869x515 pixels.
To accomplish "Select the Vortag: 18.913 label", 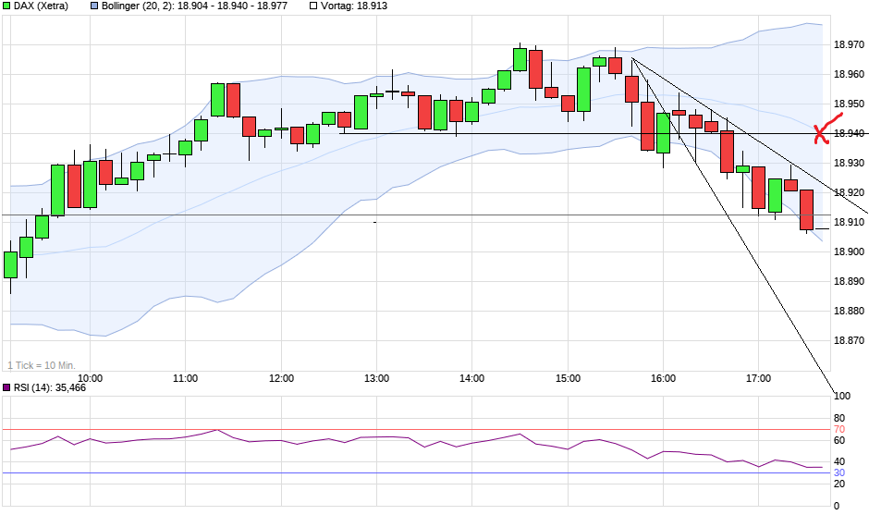I will point(354,6).
